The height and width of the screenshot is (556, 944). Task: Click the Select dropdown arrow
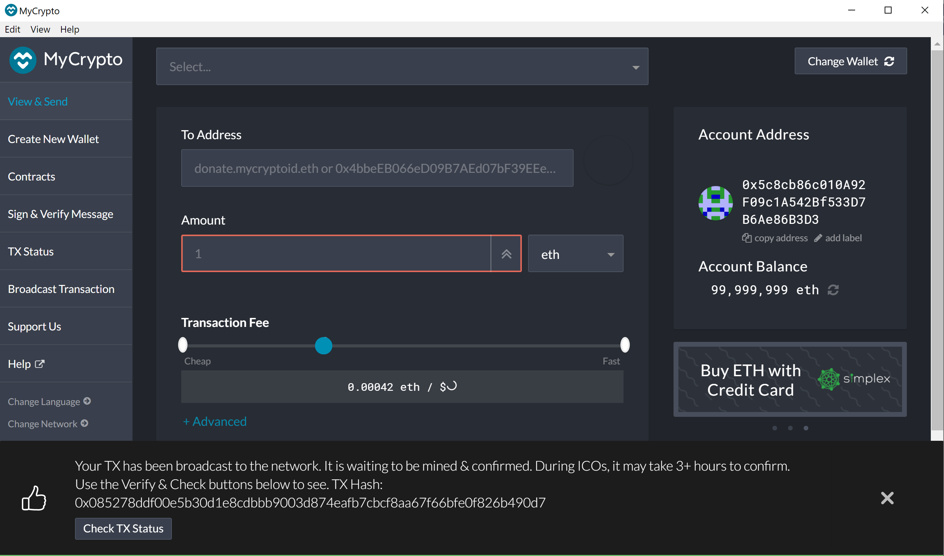[636, 67]
